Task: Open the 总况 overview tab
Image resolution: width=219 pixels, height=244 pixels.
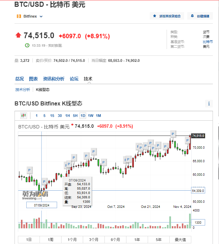Action: point(20,79)
